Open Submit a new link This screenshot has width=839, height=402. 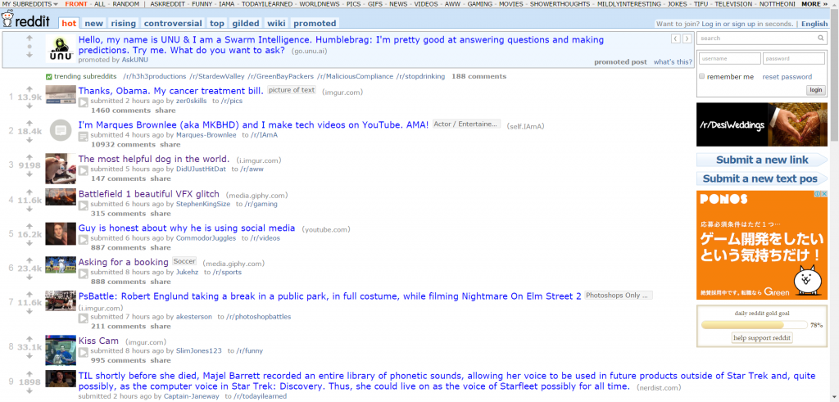761,160
